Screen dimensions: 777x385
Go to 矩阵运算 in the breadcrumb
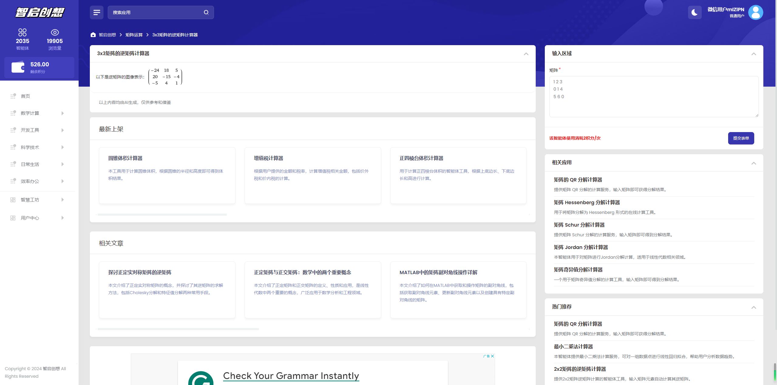tap(134, 35)
